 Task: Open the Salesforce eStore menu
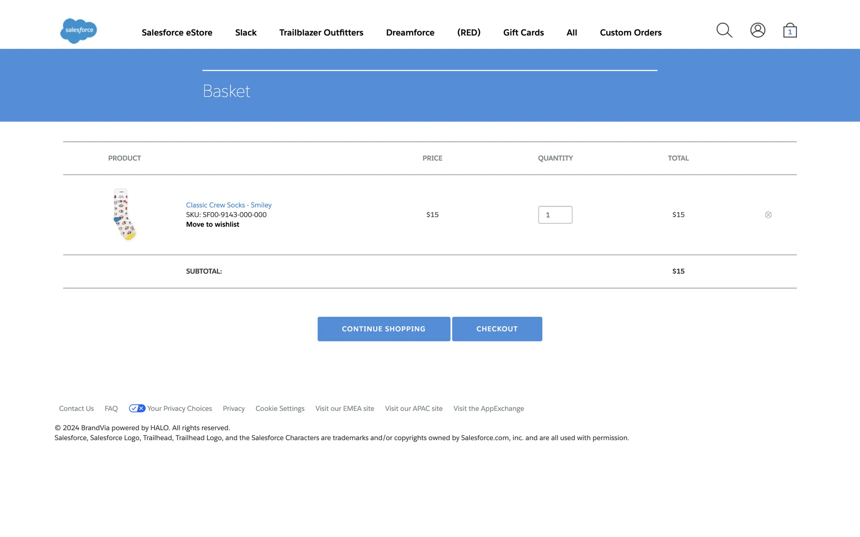point(177,33)
